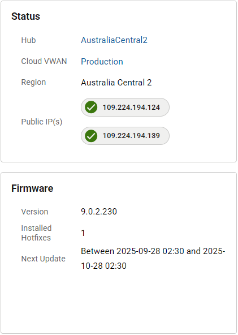The width and height of the screenshot is (238, 335).
Task: Open the Production Cloud VWAN link
Action: [102, 62]
